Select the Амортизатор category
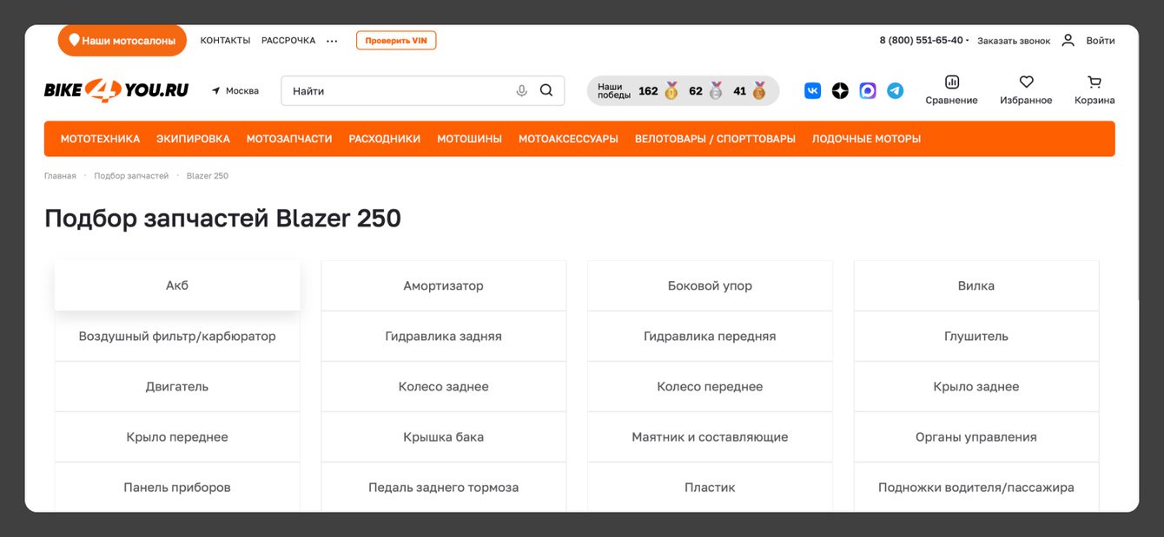The width and height of the screenshot is (1164, 537). coord(443,285)
